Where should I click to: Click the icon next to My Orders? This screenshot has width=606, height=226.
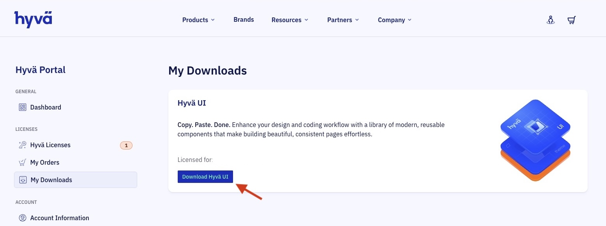22,162
